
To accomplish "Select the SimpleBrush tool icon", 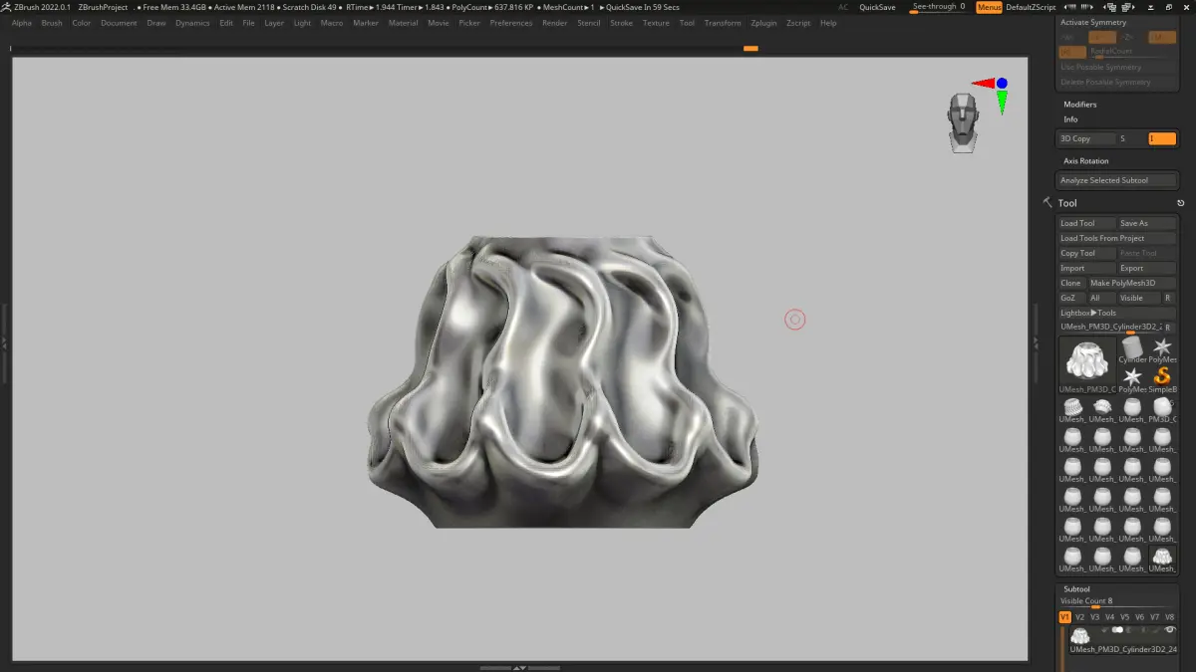I will [1162, 378].
